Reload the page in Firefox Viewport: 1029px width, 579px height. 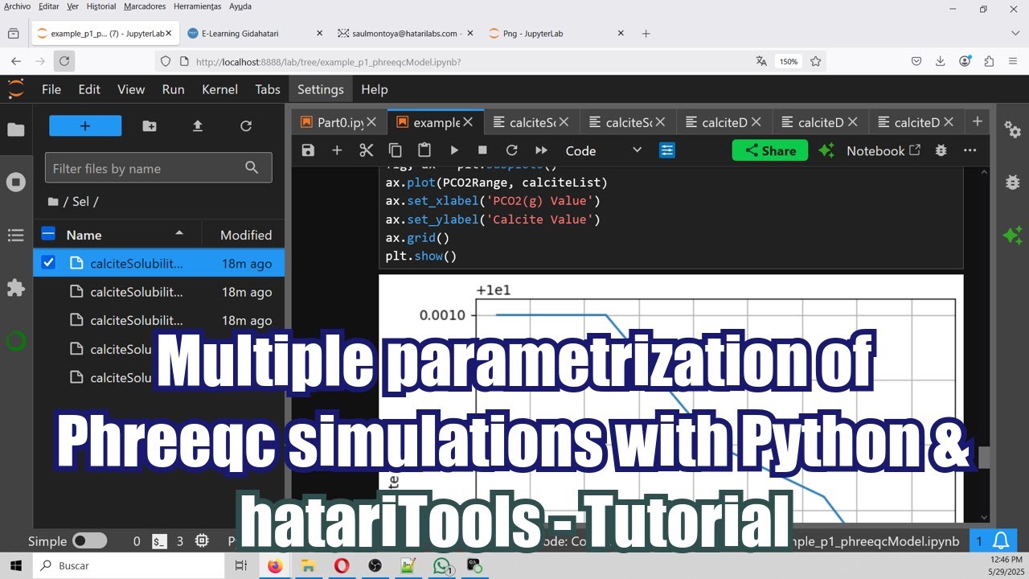tap(64, 61)
